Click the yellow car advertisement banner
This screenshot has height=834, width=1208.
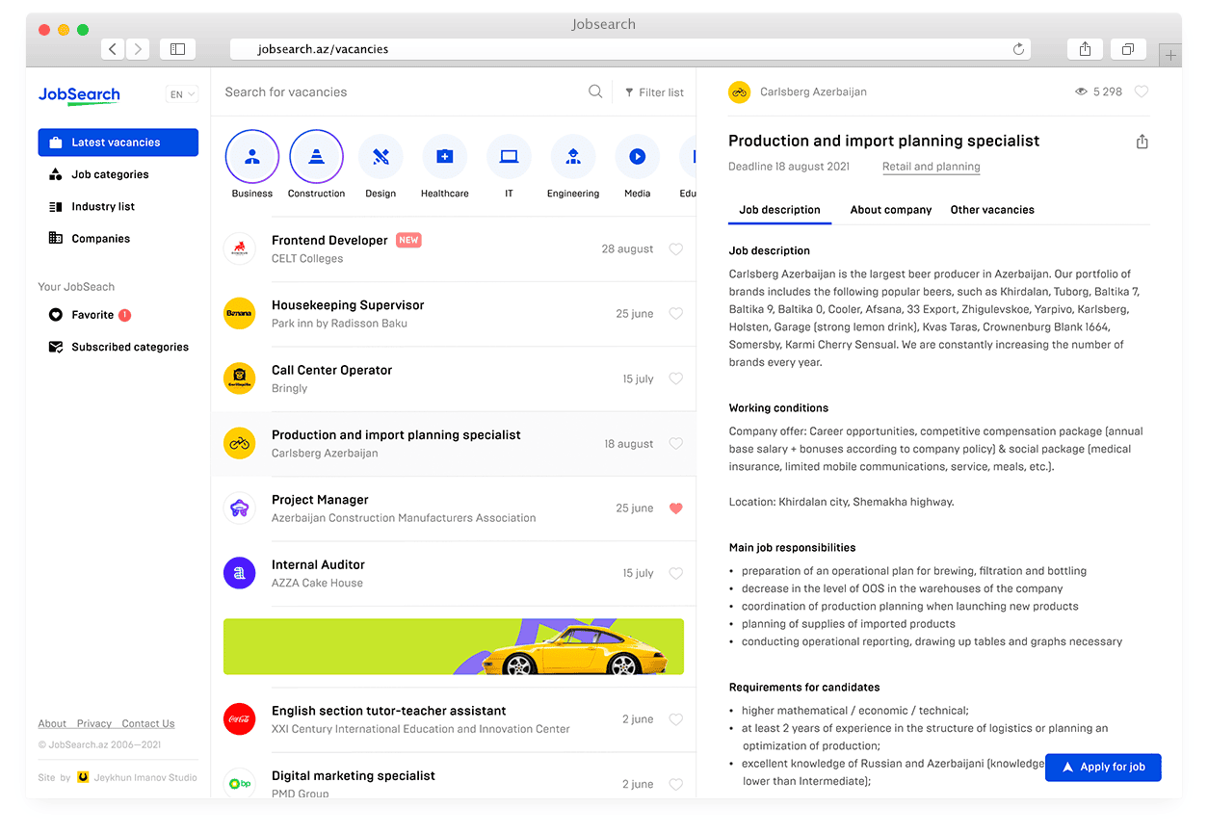[x=454, y=646]
